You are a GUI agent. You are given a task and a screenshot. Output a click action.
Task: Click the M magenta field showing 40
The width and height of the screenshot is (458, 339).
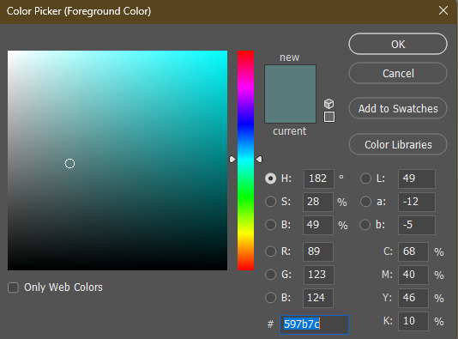(x=413, y=275)
